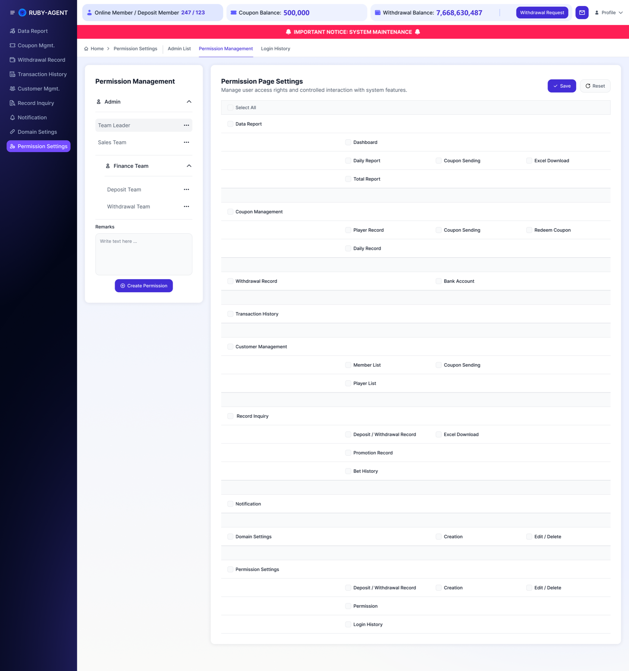This screenshot has height=671, width=629.
Task: Click the Domain Settings link icon
Action: [x=12, y=132]
